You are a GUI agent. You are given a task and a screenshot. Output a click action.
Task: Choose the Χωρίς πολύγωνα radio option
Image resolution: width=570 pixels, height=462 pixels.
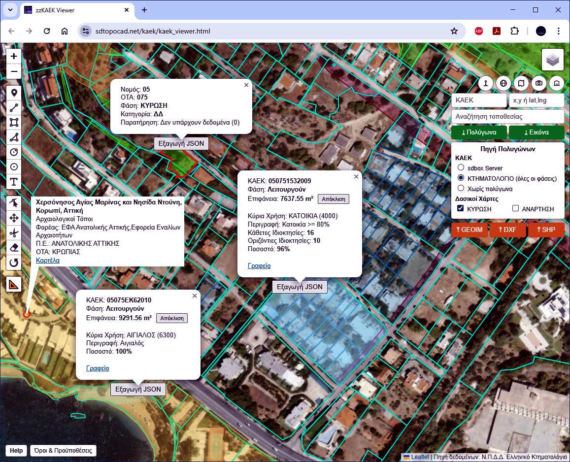[461, 188]
